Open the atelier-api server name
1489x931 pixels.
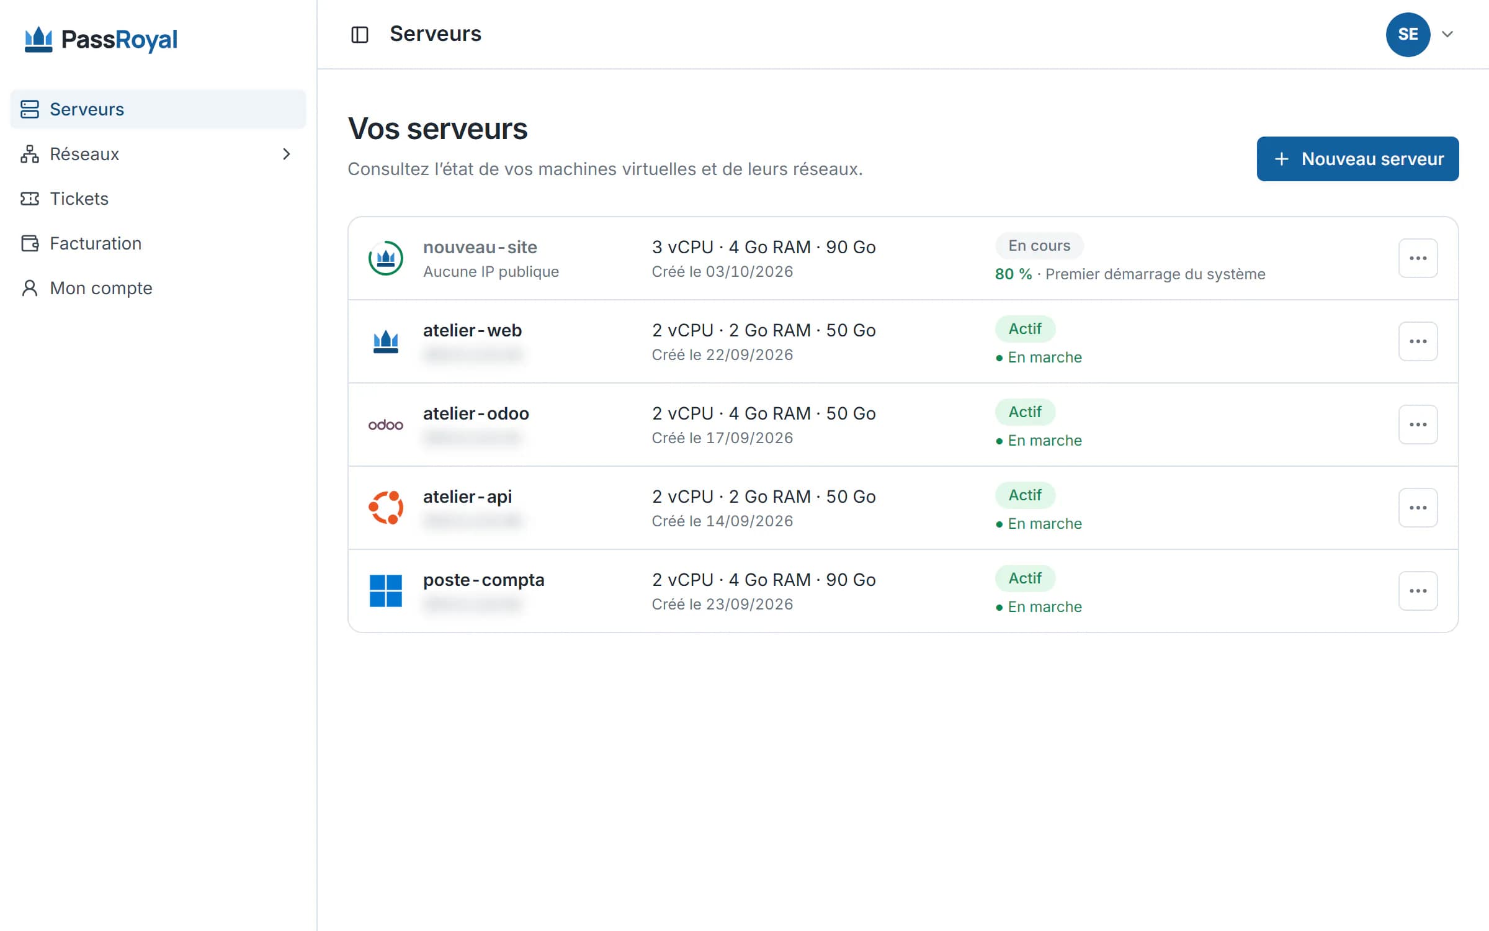468,497
